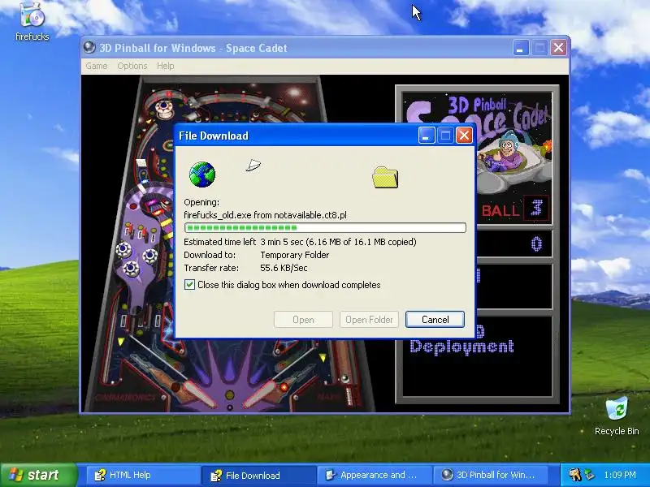Click the globe icon in File Download

click(201, 175)
